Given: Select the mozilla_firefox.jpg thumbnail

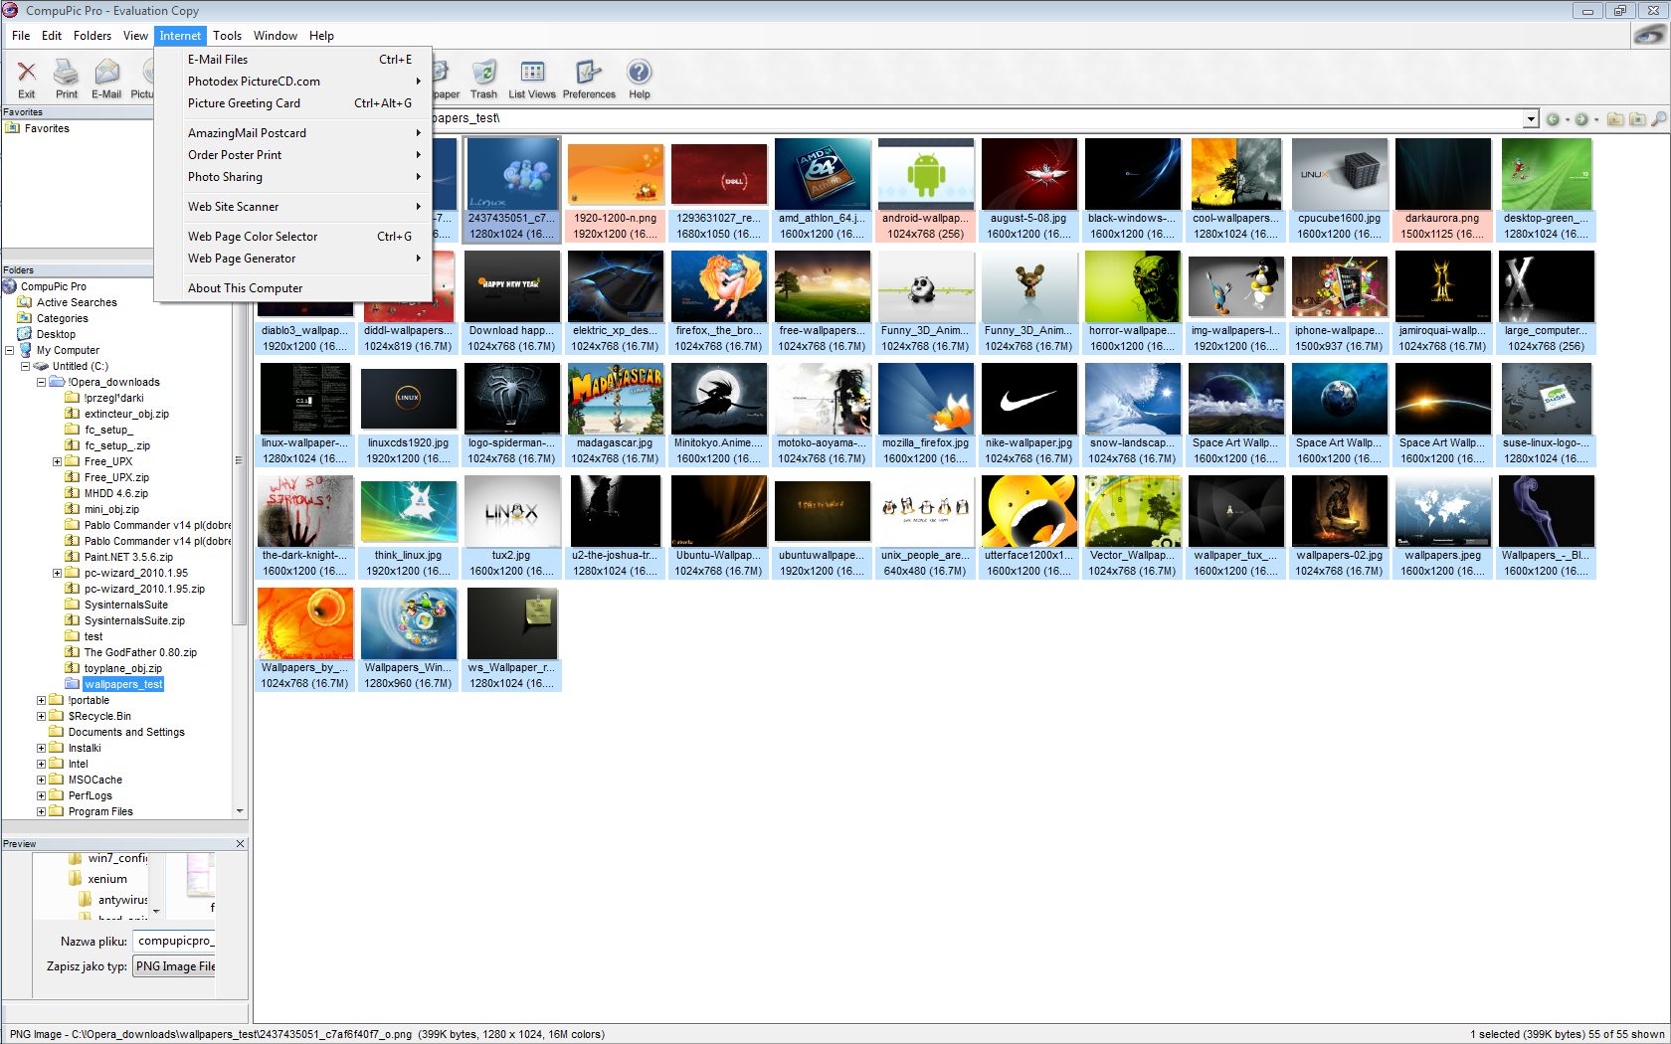Looking at the screenshot, I should 925,414.
